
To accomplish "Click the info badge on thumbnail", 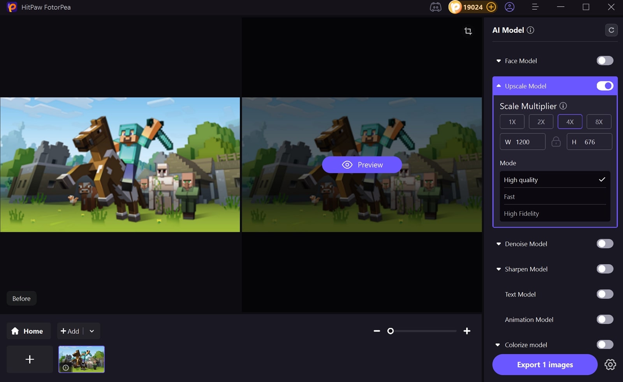I will click(66, 368).
